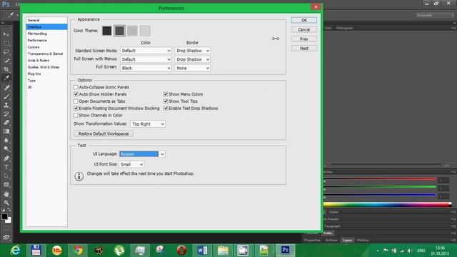Select the Clone Stamp tool

(x=6, y=105)
